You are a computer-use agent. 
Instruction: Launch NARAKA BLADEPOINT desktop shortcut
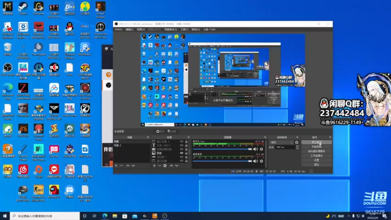(39, 30)
